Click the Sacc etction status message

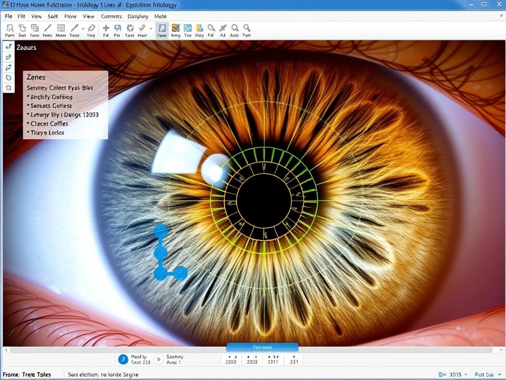point(103,375)
